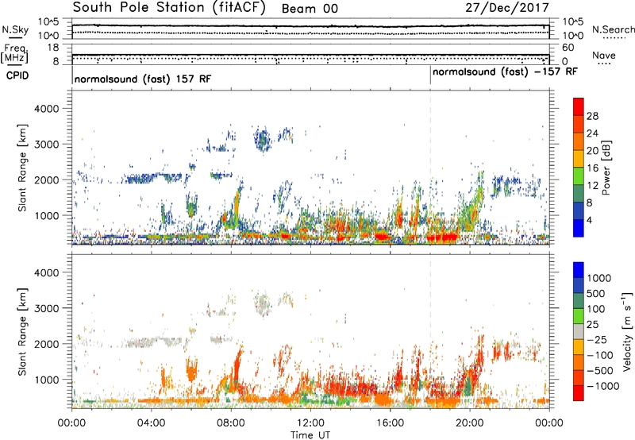Click the "N.Sky" legend label

coord(15,29)
